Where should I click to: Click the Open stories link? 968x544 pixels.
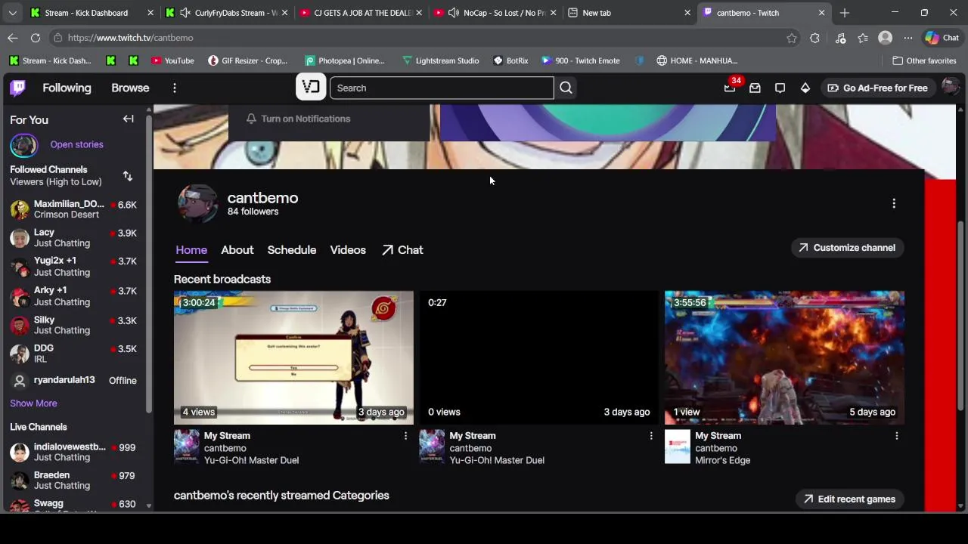[76, 144]
